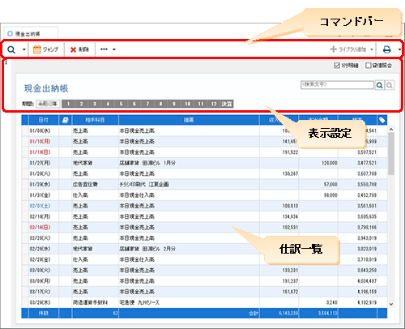
Task: Select month 7 in the period bar
Action: pyautogui.click(x=147, y=104)
